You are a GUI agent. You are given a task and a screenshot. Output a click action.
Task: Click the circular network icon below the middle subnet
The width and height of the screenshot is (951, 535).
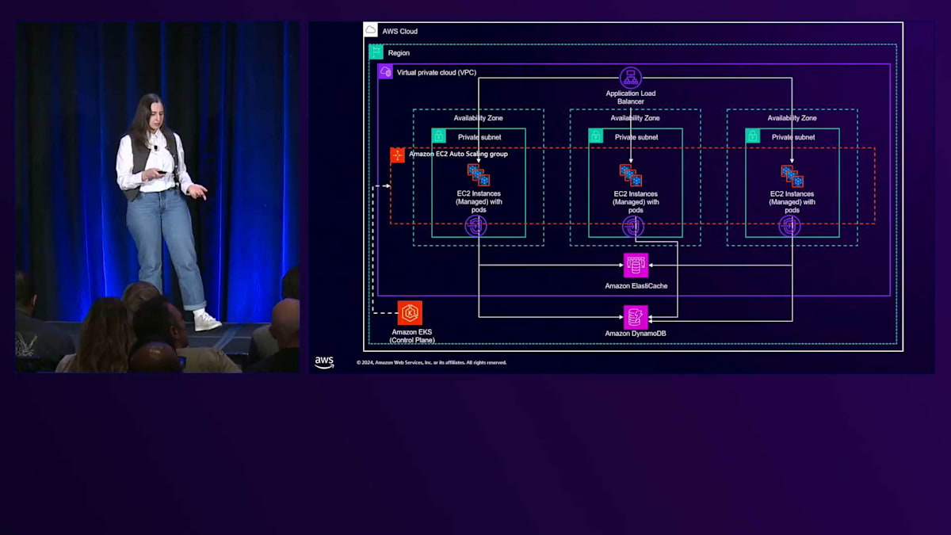tap(632, 227)
